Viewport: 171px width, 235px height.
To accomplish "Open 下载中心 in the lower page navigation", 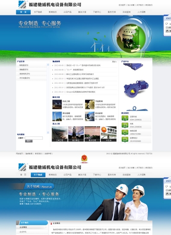I will point(97,175).
